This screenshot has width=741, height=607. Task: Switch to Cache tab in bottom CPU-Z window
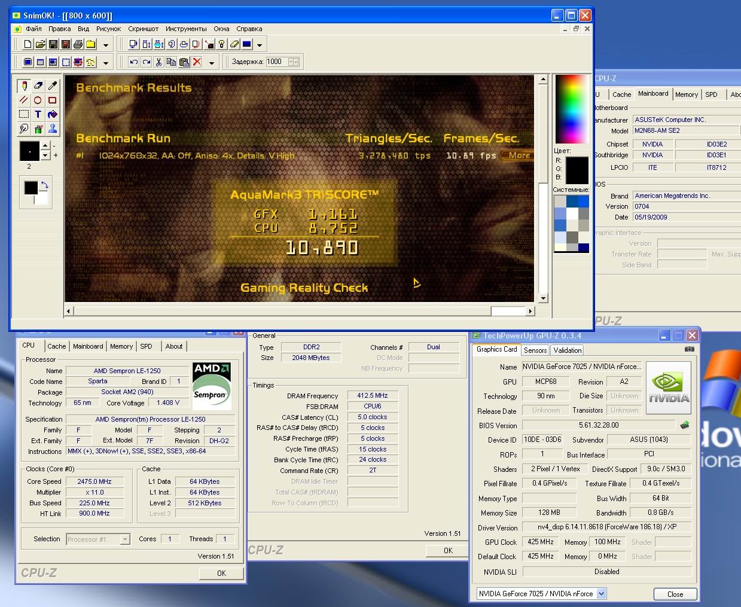[57, 346]
